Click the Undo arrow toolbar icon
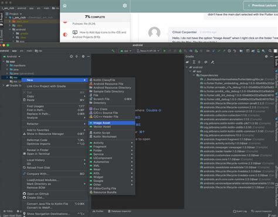This screenshot has height=217, width=278. [x=235, y=51]
